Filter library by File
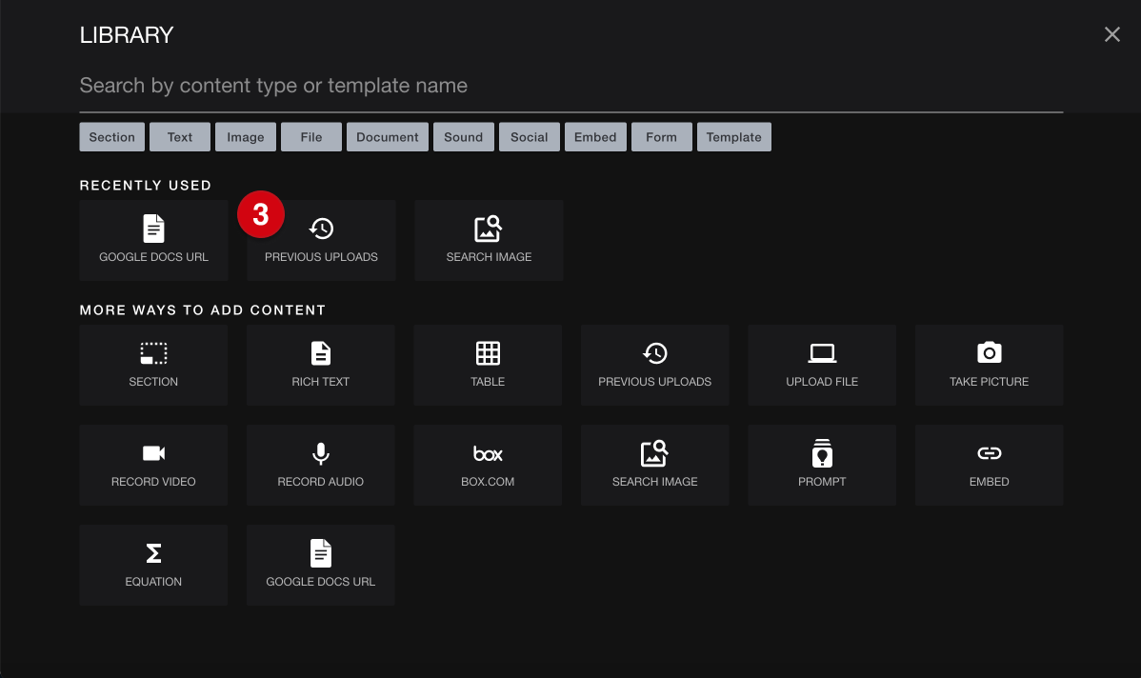 click(x=311, y=137)
